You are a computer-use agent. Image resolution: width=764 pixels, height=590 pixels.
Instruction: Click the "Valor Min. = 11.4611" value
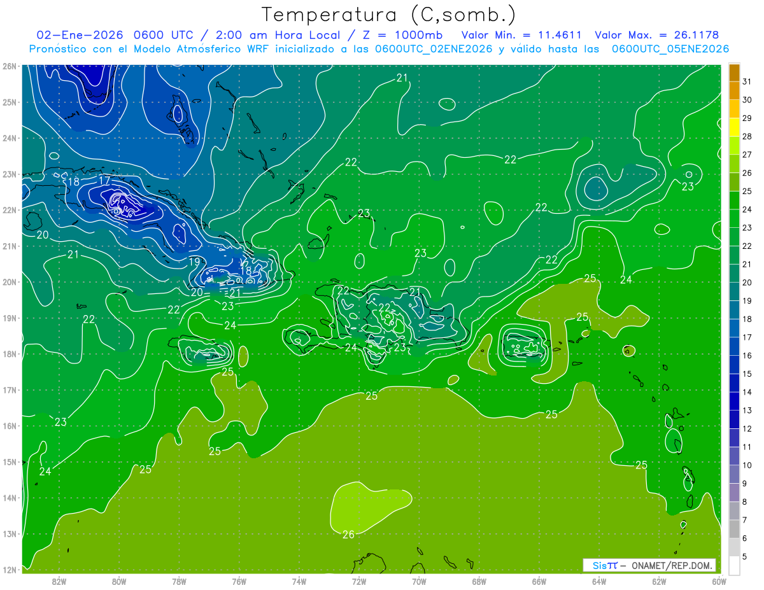point(522,35)
